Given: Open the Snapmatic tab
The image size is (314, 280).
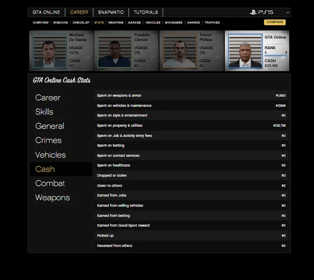Looking at the screenshot, I should click(111, 12).
